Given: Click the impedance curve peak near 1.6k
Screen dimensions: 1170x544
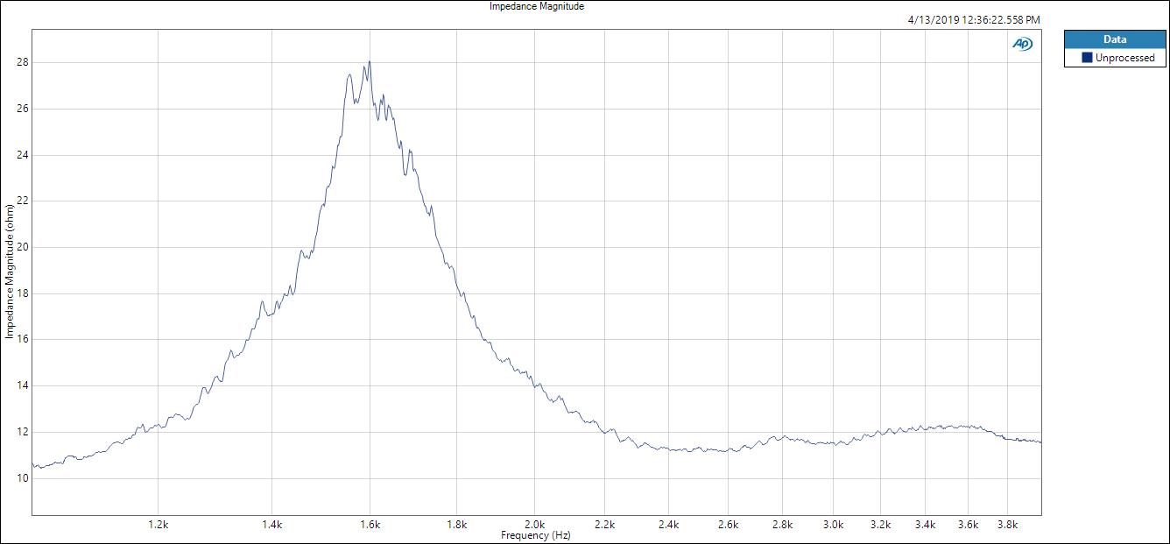Looking at the screenshot, I should 369,63.
